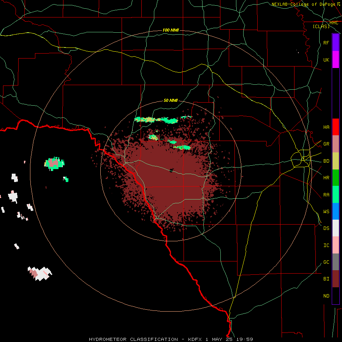The width and height of the screenshot is (342, 342).
Task: Click the ND legend label
Action: pos(326,296)
